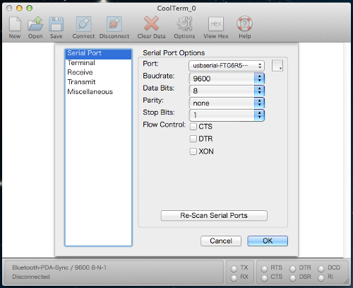This screenshot has height=288, width=353.
Task: Select Miscellaneous options category
Action: (x=98, y=92)
